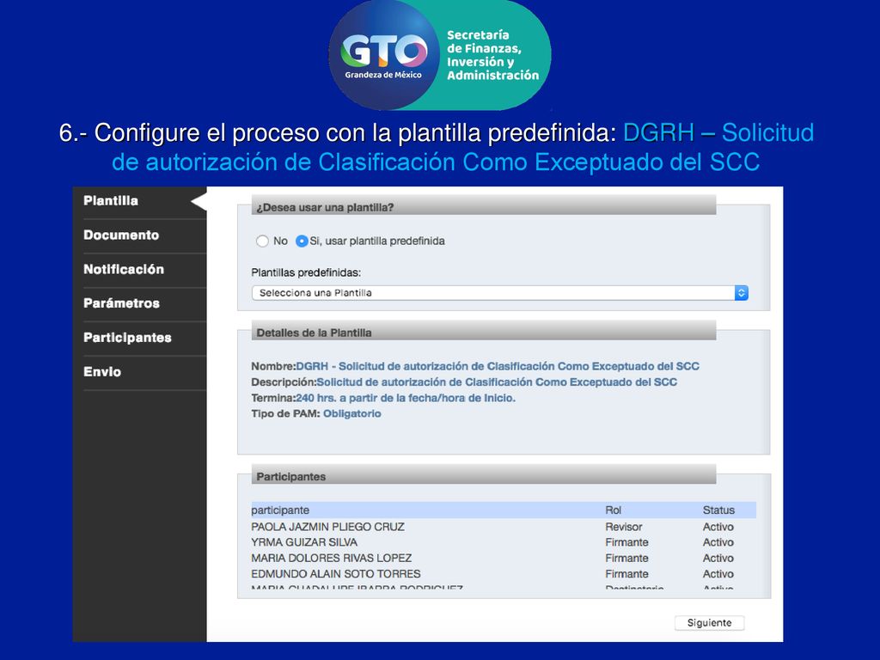Click the 'Obligatorio' PAM type value
The height and width of the screenshot is (660, 880).
click(x=351, y=413)
